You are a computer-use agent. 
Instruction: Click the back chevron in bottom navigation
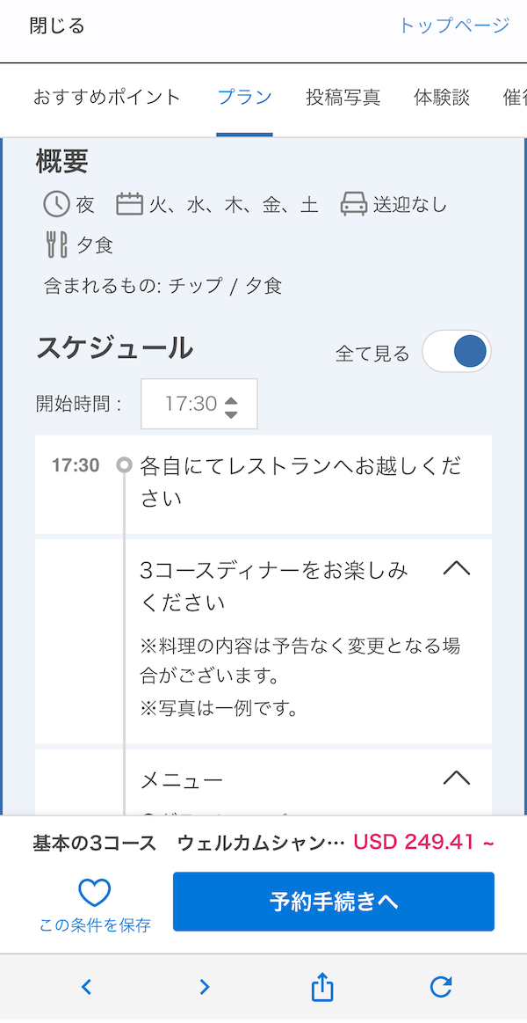(x=85, y=987)
